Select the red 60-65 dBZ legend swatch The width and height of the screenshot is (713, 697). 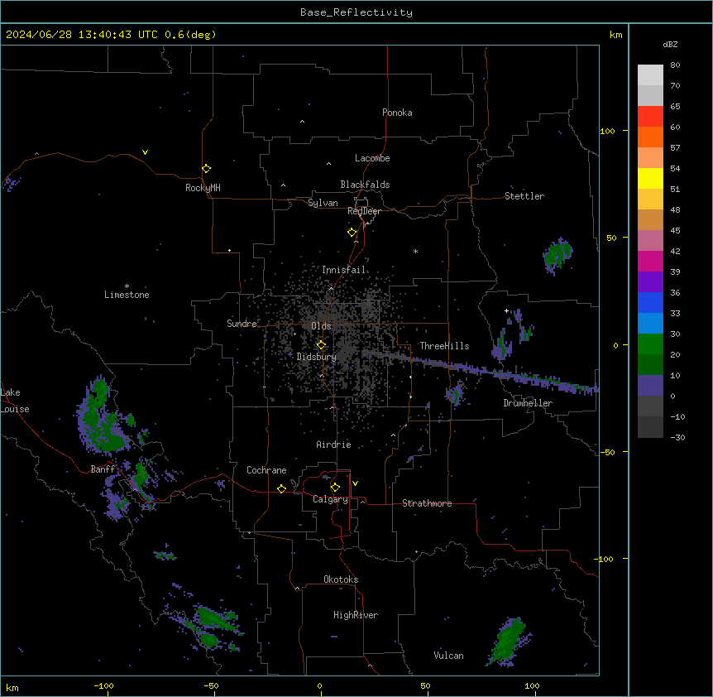(650, 116)
